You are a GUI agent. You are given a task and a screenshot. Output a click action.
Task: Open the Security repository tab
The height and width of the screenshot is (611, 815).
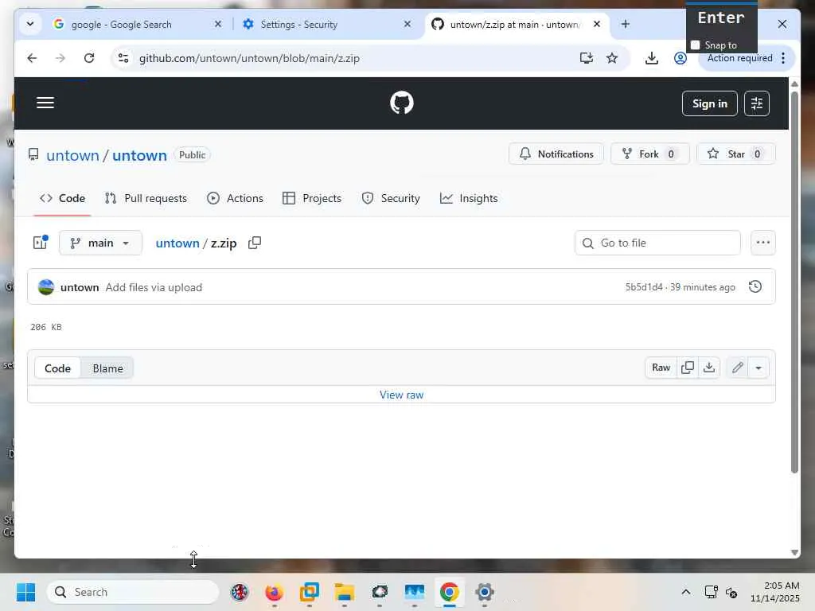[x=390, y=198]
